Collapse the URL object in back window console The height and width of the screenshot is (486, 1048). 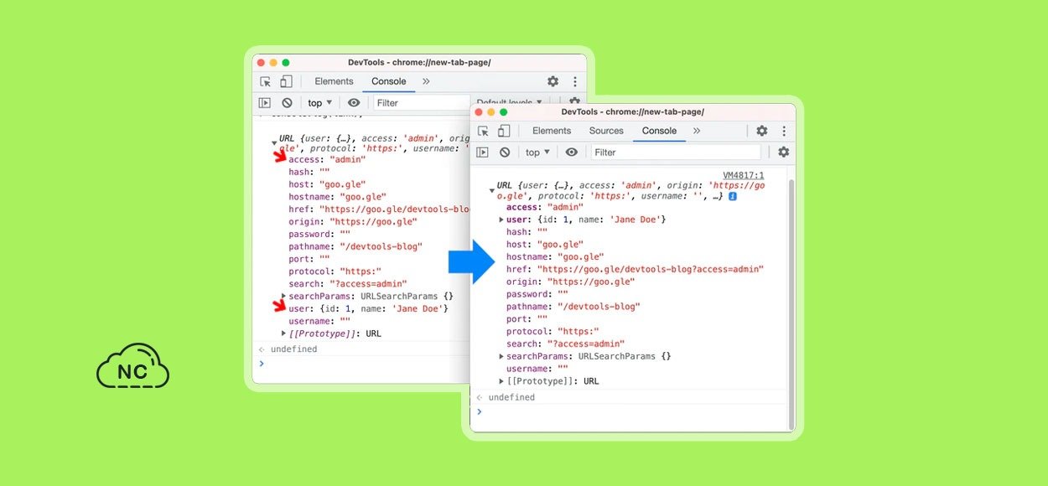(274, 143)
